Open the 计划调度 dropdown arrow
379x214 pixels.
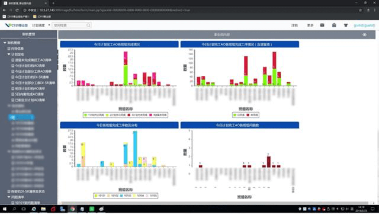49,25
